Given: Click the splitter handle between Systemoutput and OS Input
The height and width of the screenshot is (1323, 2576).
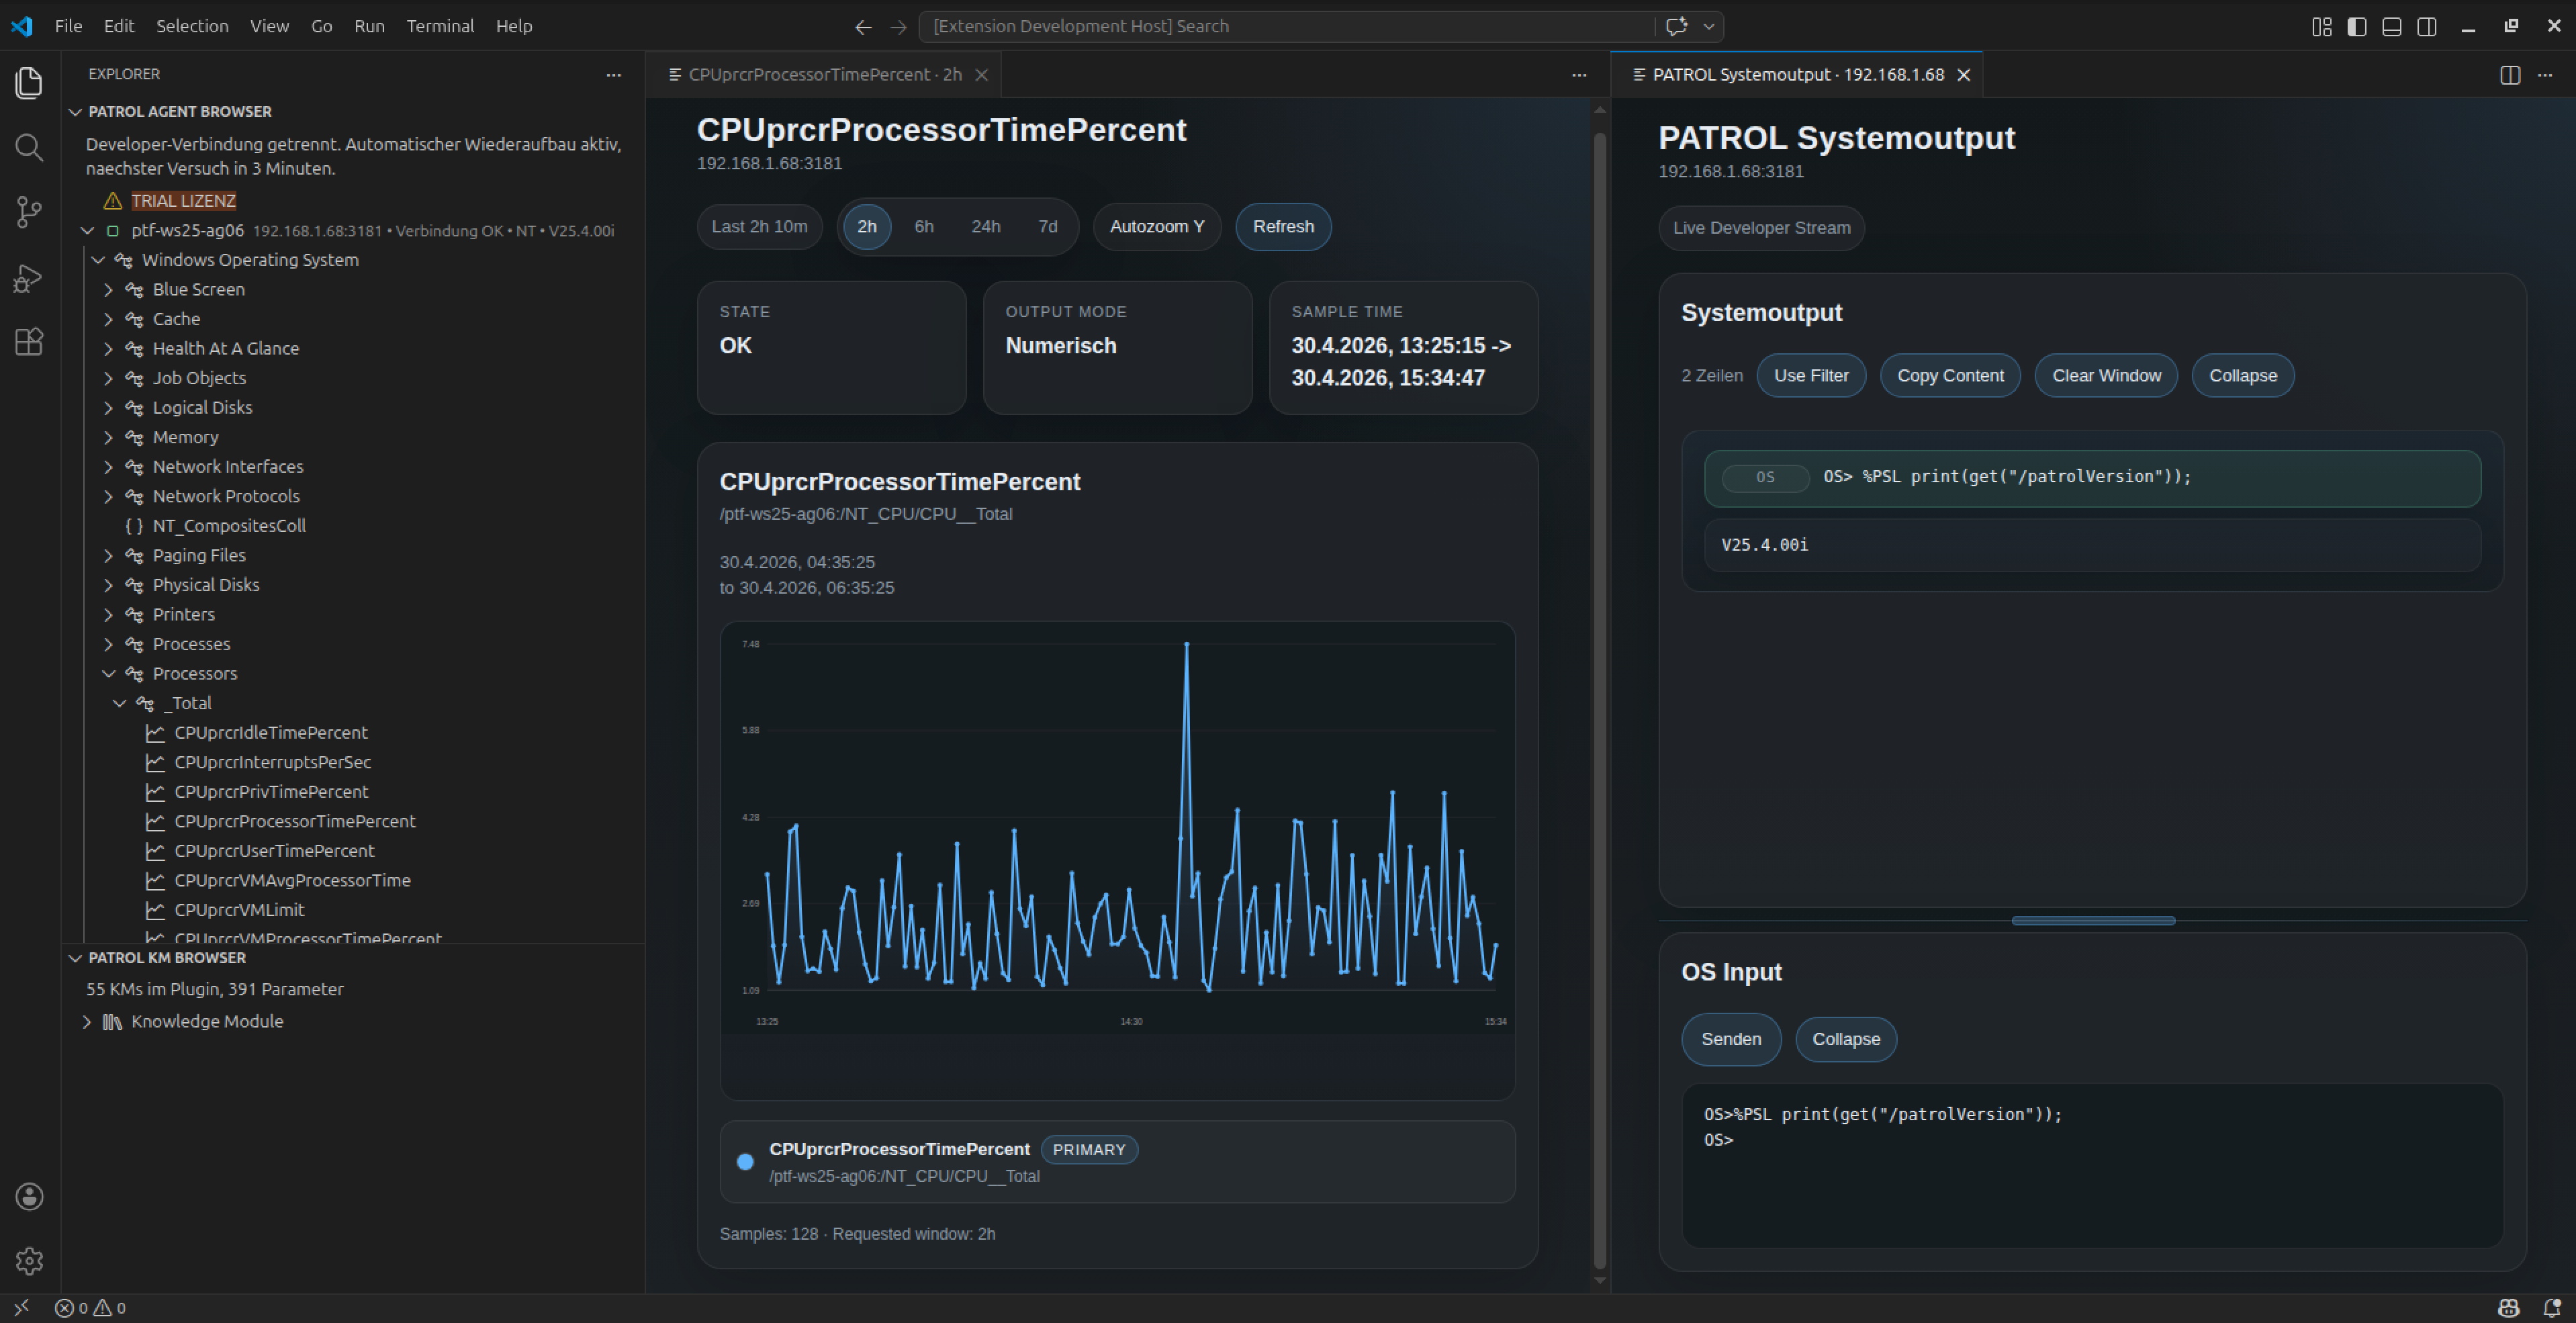Looking at the screenshot, I should [x=2093, y=921].
